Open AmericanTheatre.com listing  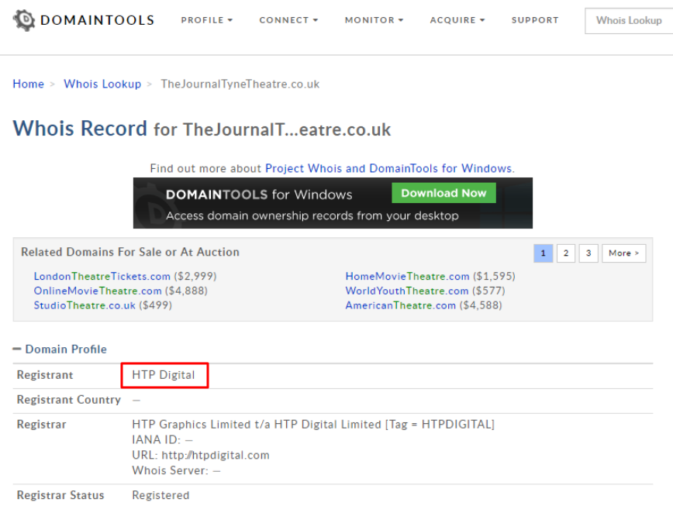tap(400, 305)
